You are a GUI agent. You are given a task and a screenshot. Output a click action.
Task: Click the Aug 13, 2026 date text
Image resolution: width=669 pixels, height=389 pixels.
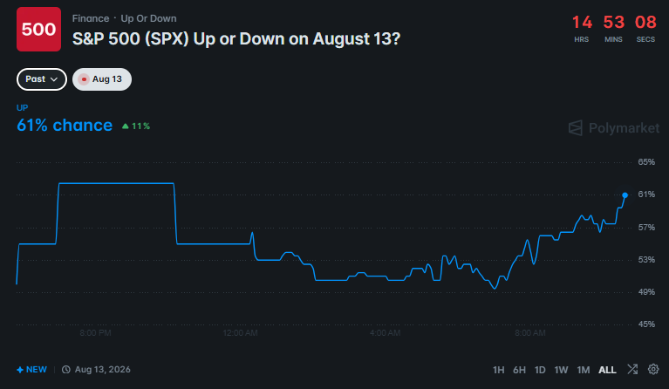(102, 370)
